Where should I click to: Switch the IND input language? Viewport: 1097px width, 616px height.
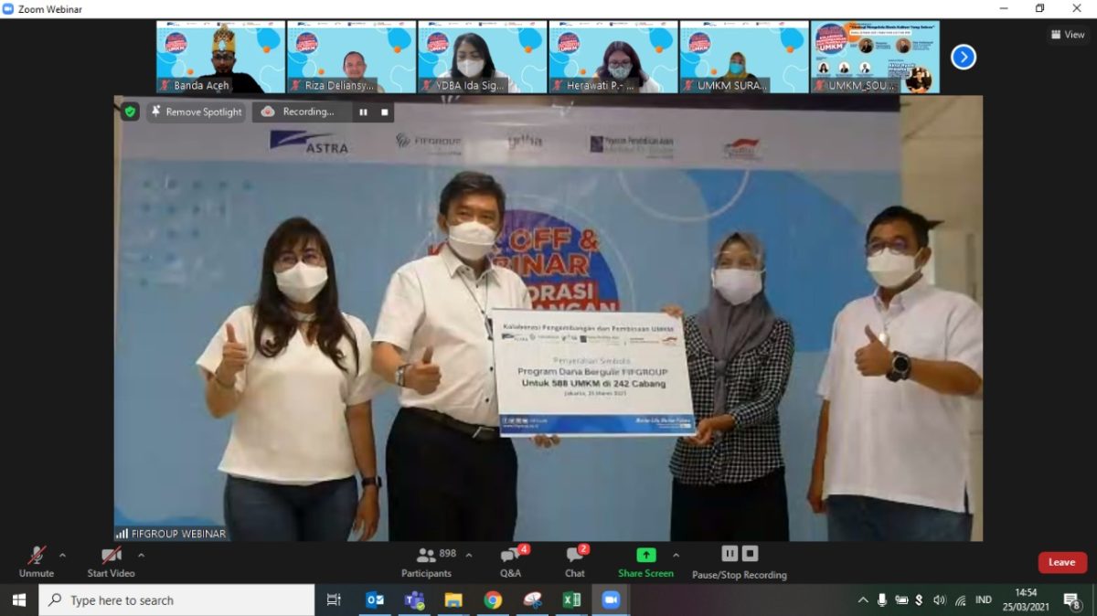point(984,600)
